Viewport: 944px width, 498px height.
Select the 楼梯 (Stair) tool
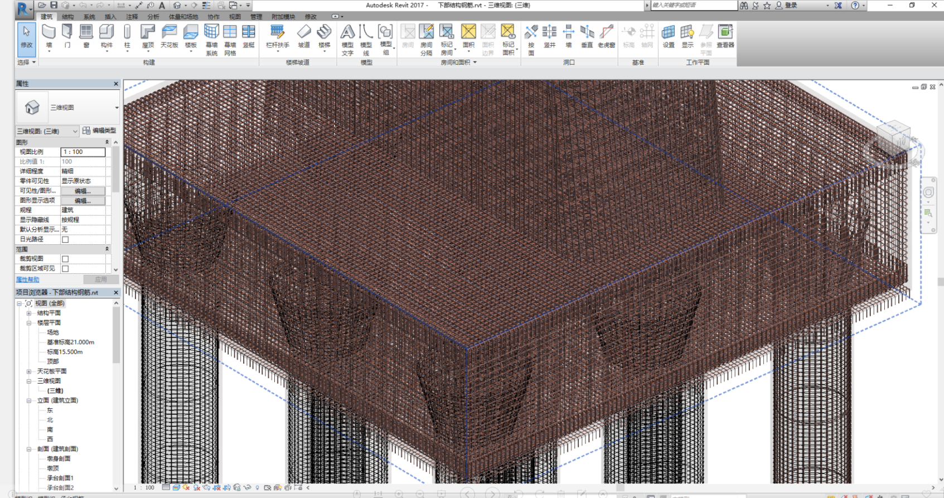325,37
